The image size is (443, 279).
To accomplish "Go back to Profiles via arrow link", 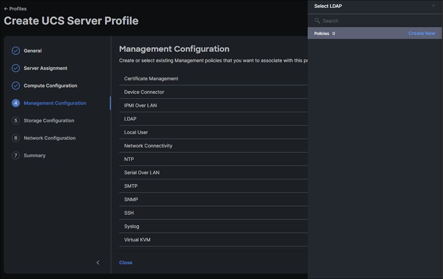I will pos(15,9).
